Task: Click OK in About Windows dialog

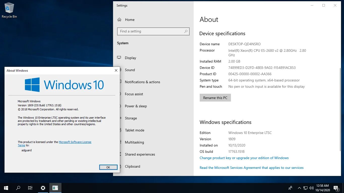Action: click(108, 167)
